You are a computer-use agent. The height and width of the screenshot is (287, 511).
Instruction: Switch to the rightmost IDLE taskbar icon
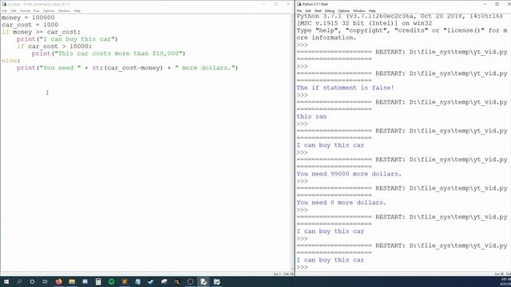pyautogui.click(x=216, y=281)
